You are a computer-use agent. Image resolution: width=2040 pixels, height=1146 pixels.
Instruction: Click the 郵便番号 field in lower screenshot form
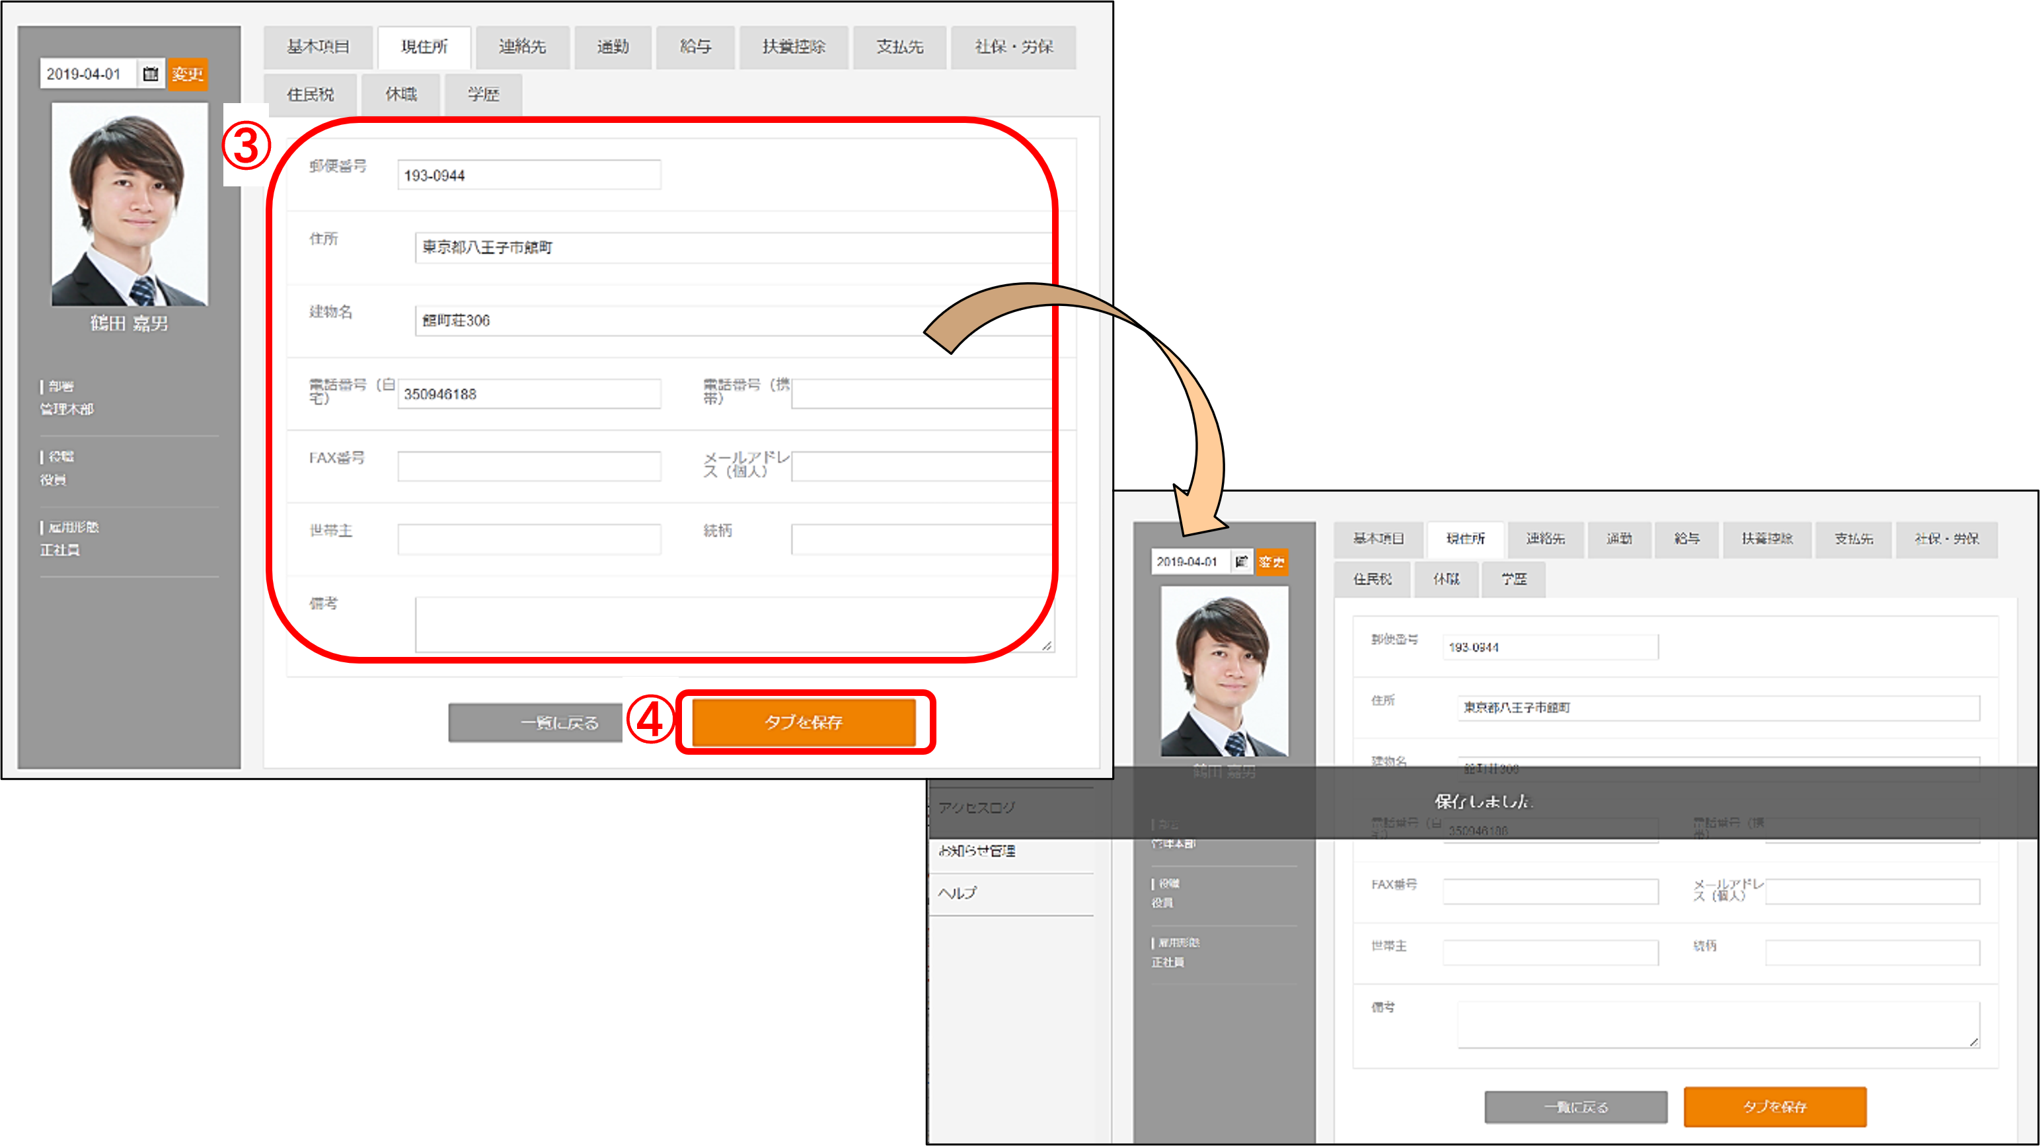click(1550, 647)
